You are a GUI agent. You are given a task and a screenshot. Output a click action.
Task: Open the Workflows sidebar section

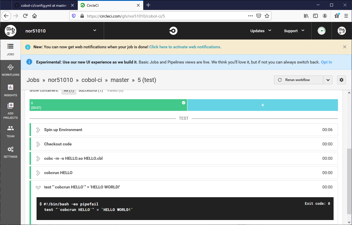[10, 70]
